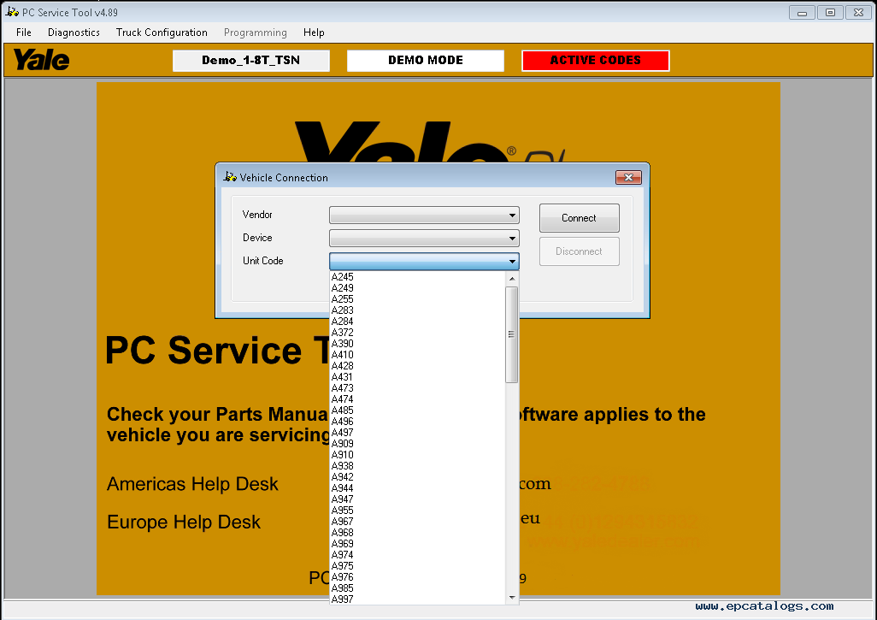877x620 pixels.
Task: Select unit code A967
Action: 417,522
